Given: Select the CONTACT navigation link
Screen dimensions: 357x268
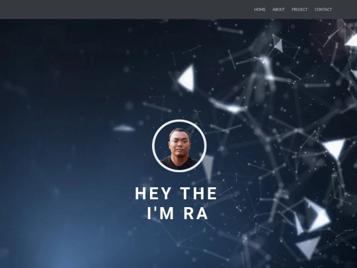Looking at the screenshot, I should [323, 9].
